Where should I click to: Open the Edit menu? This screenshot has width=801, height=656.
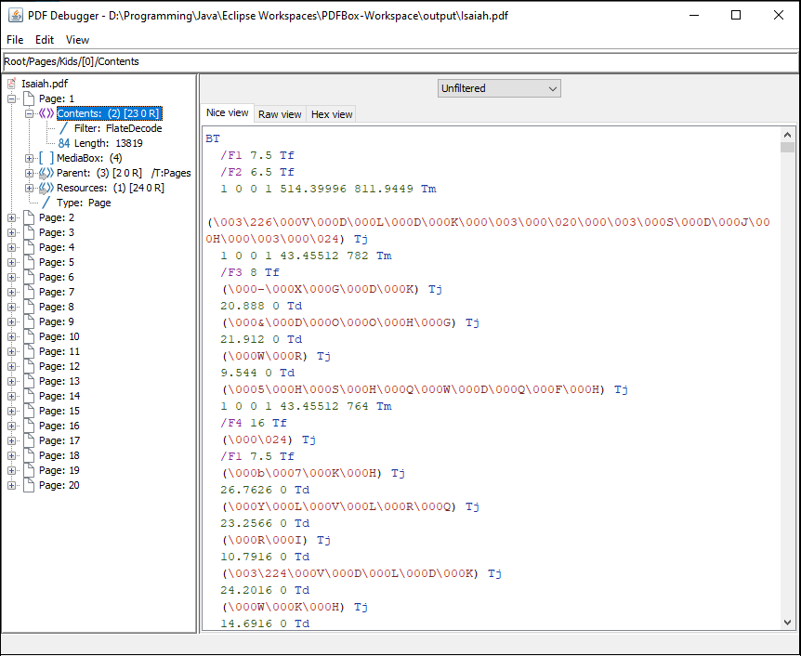point(45,40)
